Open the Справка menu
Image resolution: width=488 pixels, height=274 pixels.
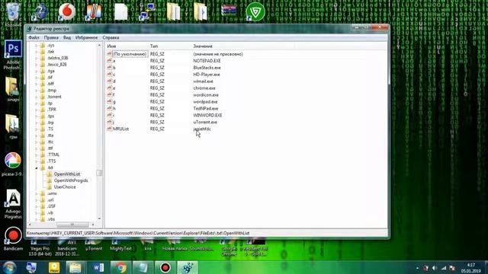pyautogui.click(x=111, y=37)
